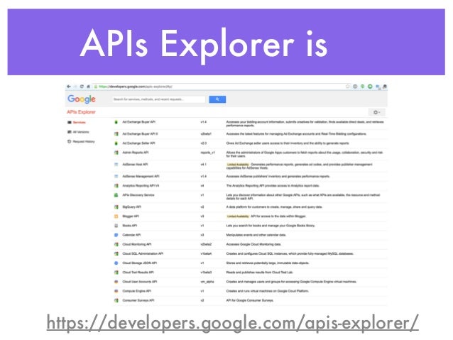The height and width of the screenshot is (340, 453).
Task: Click the AdSense Host API icon
Action: pyautogui.click(x=116, y=165)
